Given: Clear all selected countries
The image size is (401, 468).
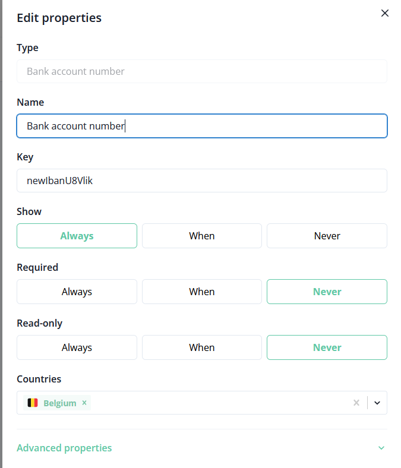Looking at the screenshot, I should click(x=356, y=403).
